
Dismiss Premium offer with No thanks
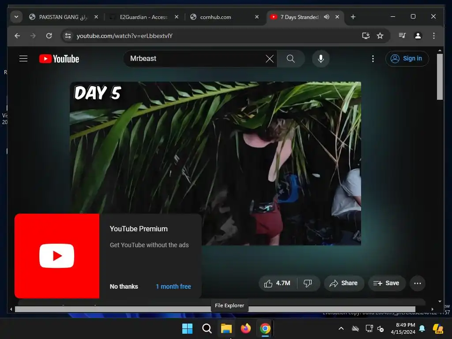coord(124,286)
